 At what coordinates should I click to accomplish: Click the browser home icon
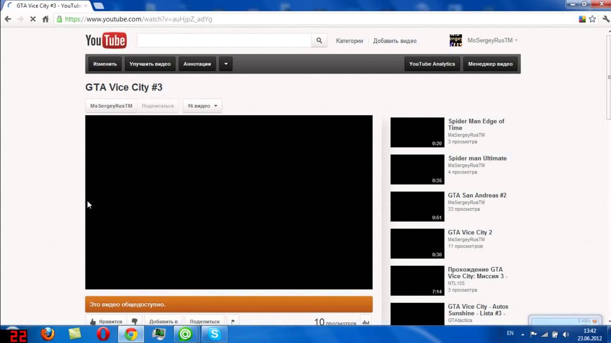coord(45,19)
